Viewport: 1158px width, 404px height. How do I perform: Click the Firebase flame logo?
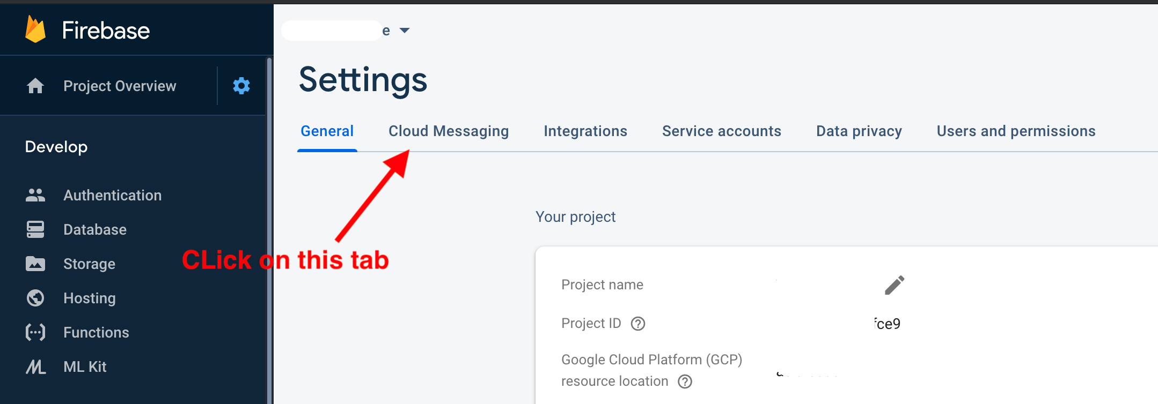coord(35,29)
